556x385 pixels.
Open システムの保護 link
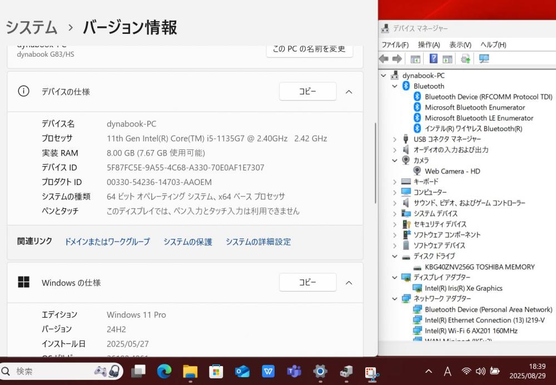[x=187, y=242]
